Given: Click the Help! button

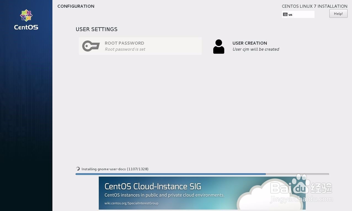Looking at the screenshot, I should click(x=338, y=13).
